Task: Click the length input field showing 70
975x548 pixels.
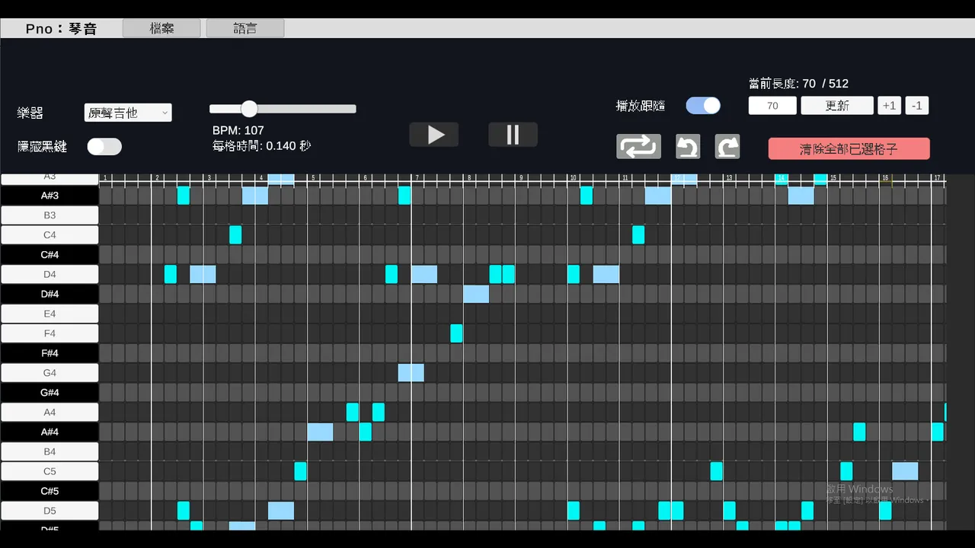Action: [x=772, y=106]
